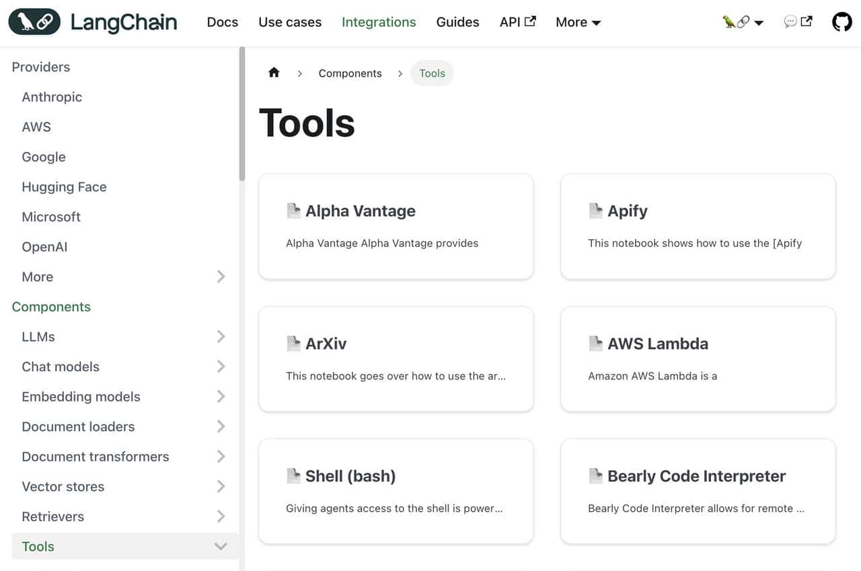Open the Docs menu item
Image resolution: width=861 pixels, height=571 pixels.
222,22
